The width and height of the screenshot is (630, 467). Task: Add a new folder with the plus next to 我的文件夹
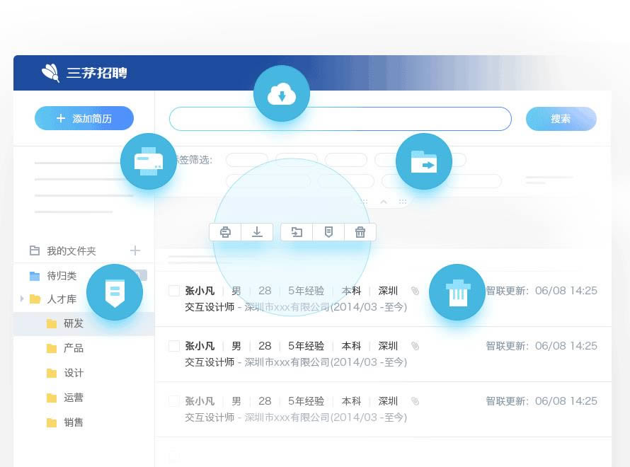135,250
